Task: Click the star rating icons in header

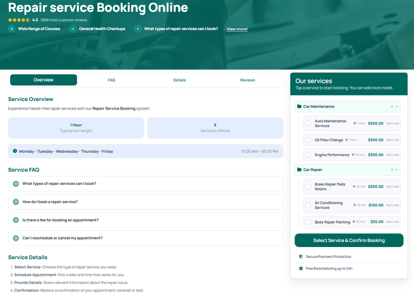Action: coord(19,20)
